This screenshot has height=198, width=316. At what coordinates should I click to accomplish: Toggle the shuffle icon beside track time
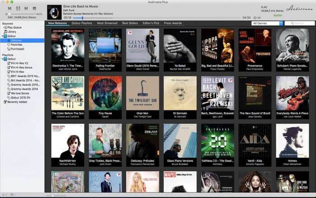(259, 18)
